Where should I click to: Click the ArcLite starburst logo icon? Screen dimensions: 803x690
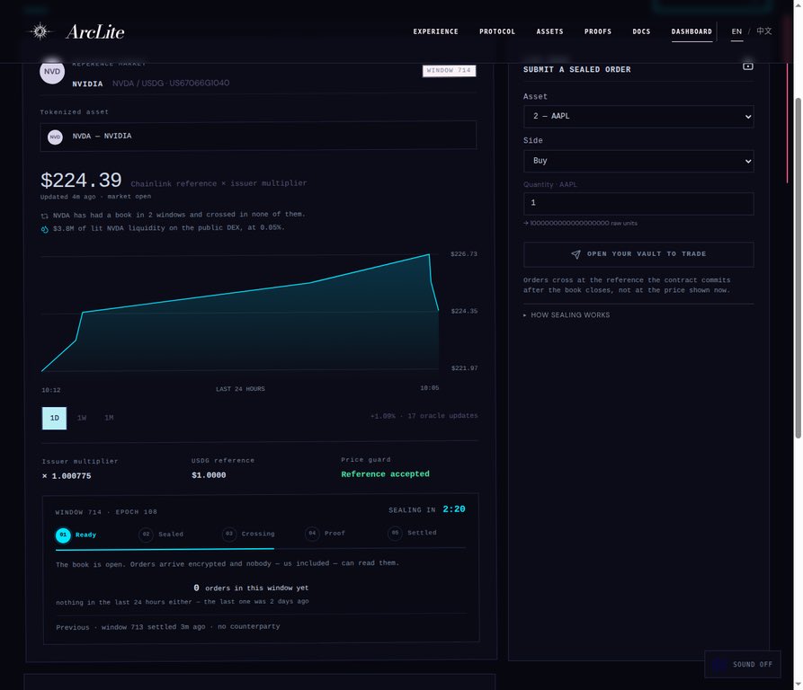pos(40,31)
